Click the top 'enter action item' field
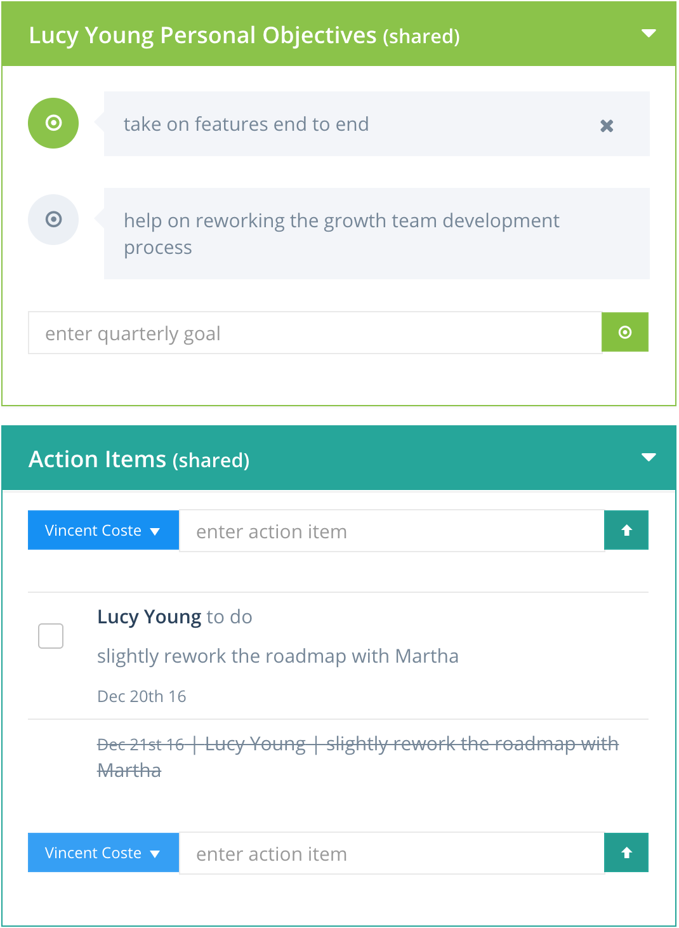Screen dimensions: 679x928 click(392, 531)
